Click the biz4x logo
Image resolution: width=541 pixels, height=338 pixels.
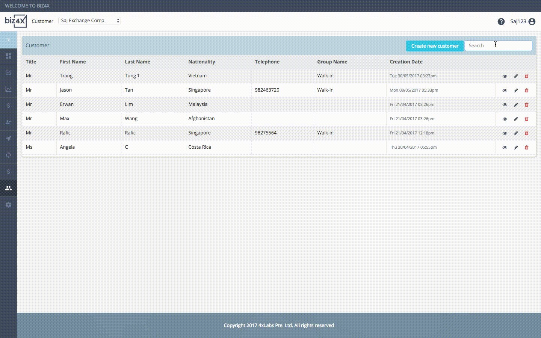pos(16,21)
